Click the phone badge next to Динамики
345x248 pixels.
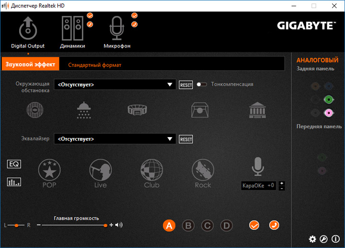[90, 24]
